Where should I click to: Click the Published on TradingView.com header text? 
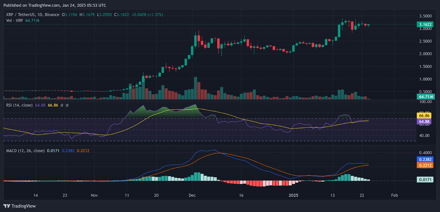pyautogui.click(x=55, y=5)
